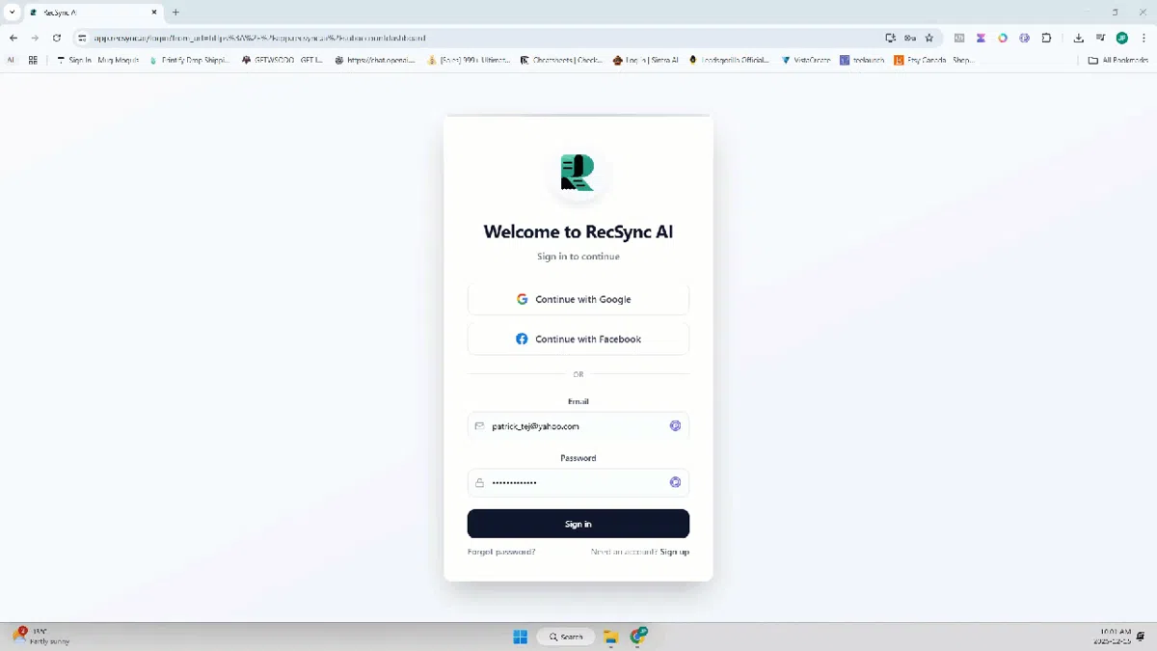This screenshot has width=1157, height=651.
Task: Open the Leadsgorilla Official bookmark
Action: 730,60
